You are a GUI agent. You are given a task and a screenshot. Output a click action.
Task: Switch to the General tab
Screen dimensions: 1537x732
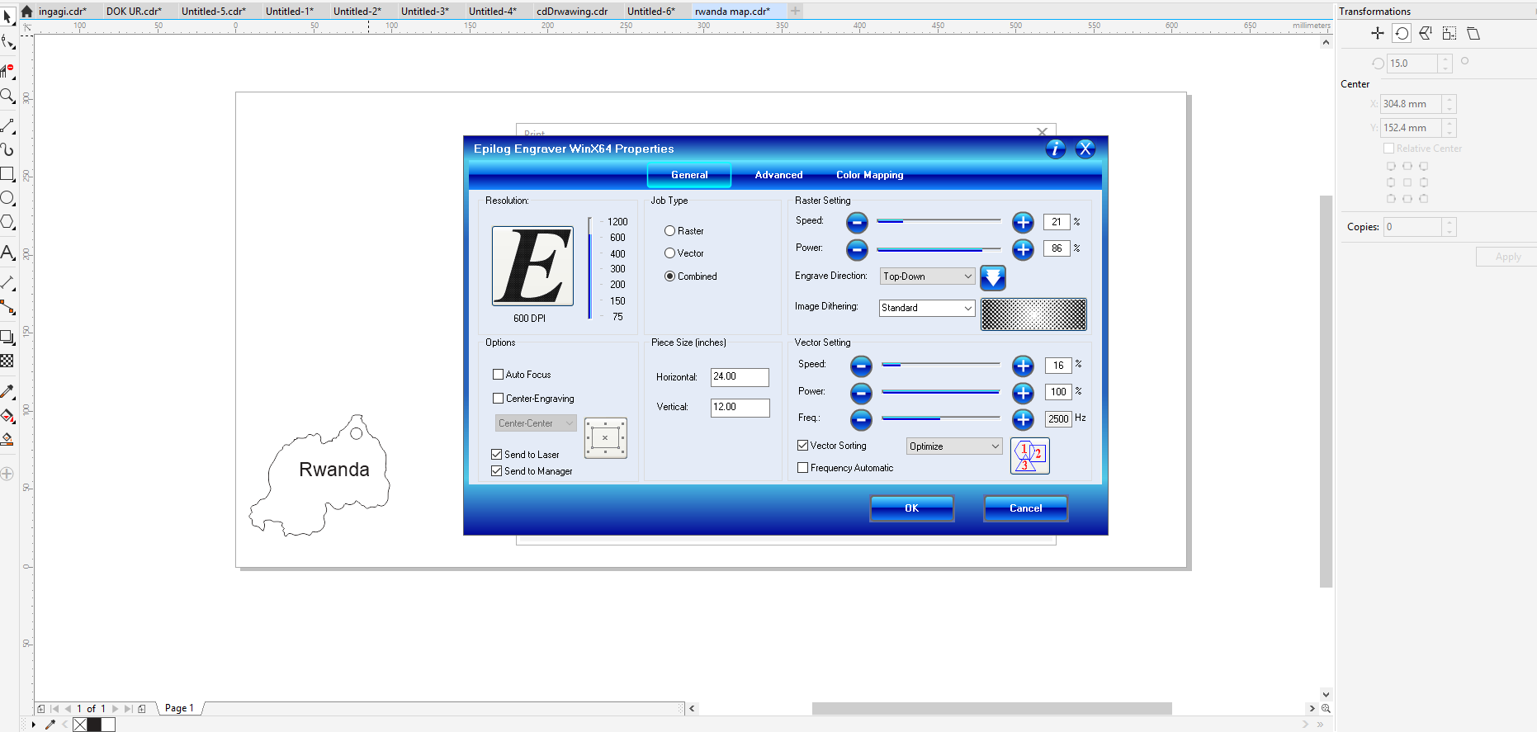coord(689,175)
